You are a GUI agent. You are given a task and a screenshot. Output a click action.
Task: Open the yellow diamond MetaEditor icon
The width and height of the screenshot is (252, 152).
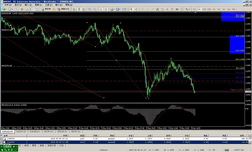pyautogui.click(x=54, y=9)
